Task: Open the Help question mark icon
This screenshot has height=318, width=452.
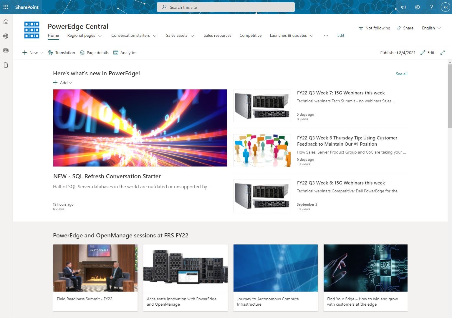Action: [x=431, y=7]
